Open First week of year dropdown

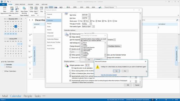pyautogui.click(x=93, y=27)
